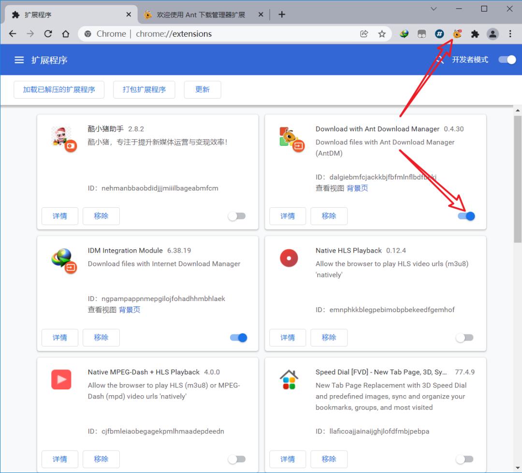The width and height of the screenshot is (522, 473).
Task: Expand the tab search chevron
Action: [434, 9]
